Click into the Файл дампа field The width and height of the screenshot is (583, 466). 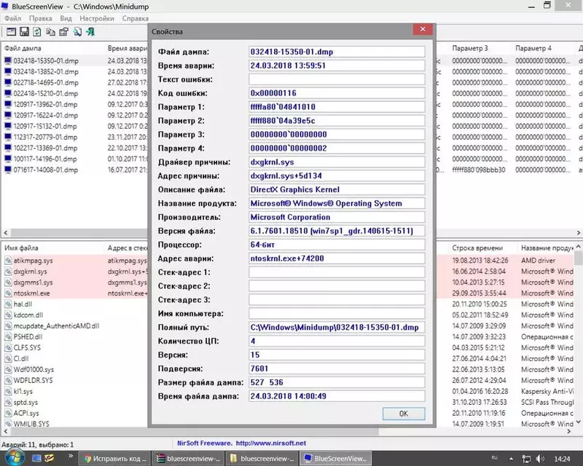pos(337,52)
